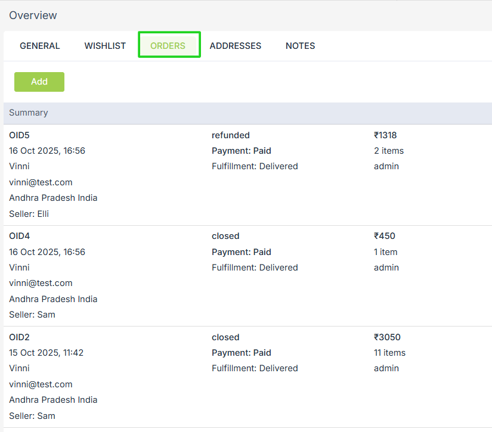This screenshot has height=432, width=492.
Task: Click the Overview heading
Action: pyautogui.click(x=33, y=15)
